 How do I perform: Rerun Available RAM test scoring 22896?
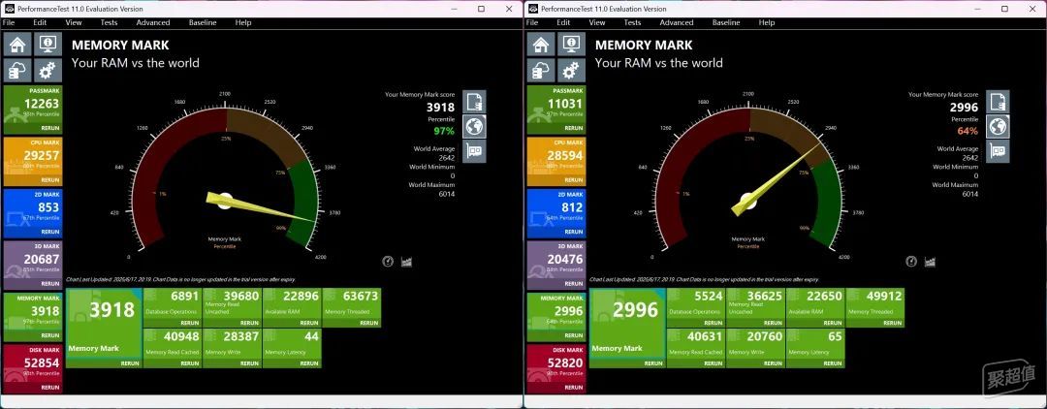[309, 323]
